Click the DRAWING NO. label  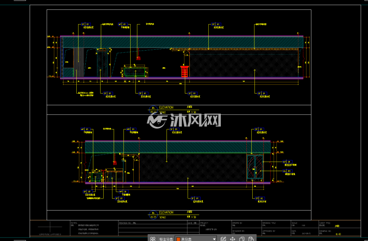[325, 231]
